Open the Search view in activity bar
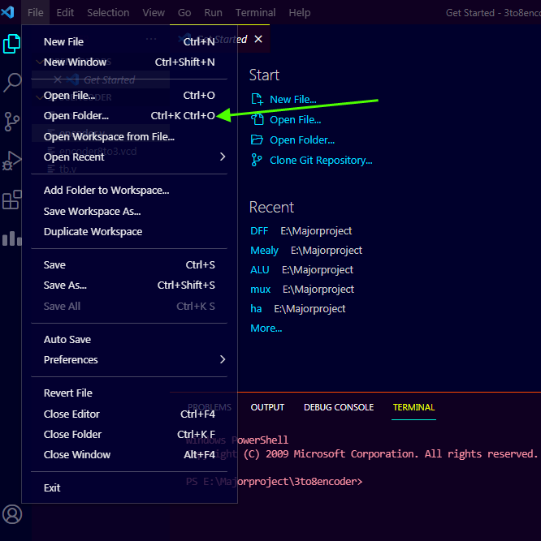541x541 pixels. pos(12,83)
